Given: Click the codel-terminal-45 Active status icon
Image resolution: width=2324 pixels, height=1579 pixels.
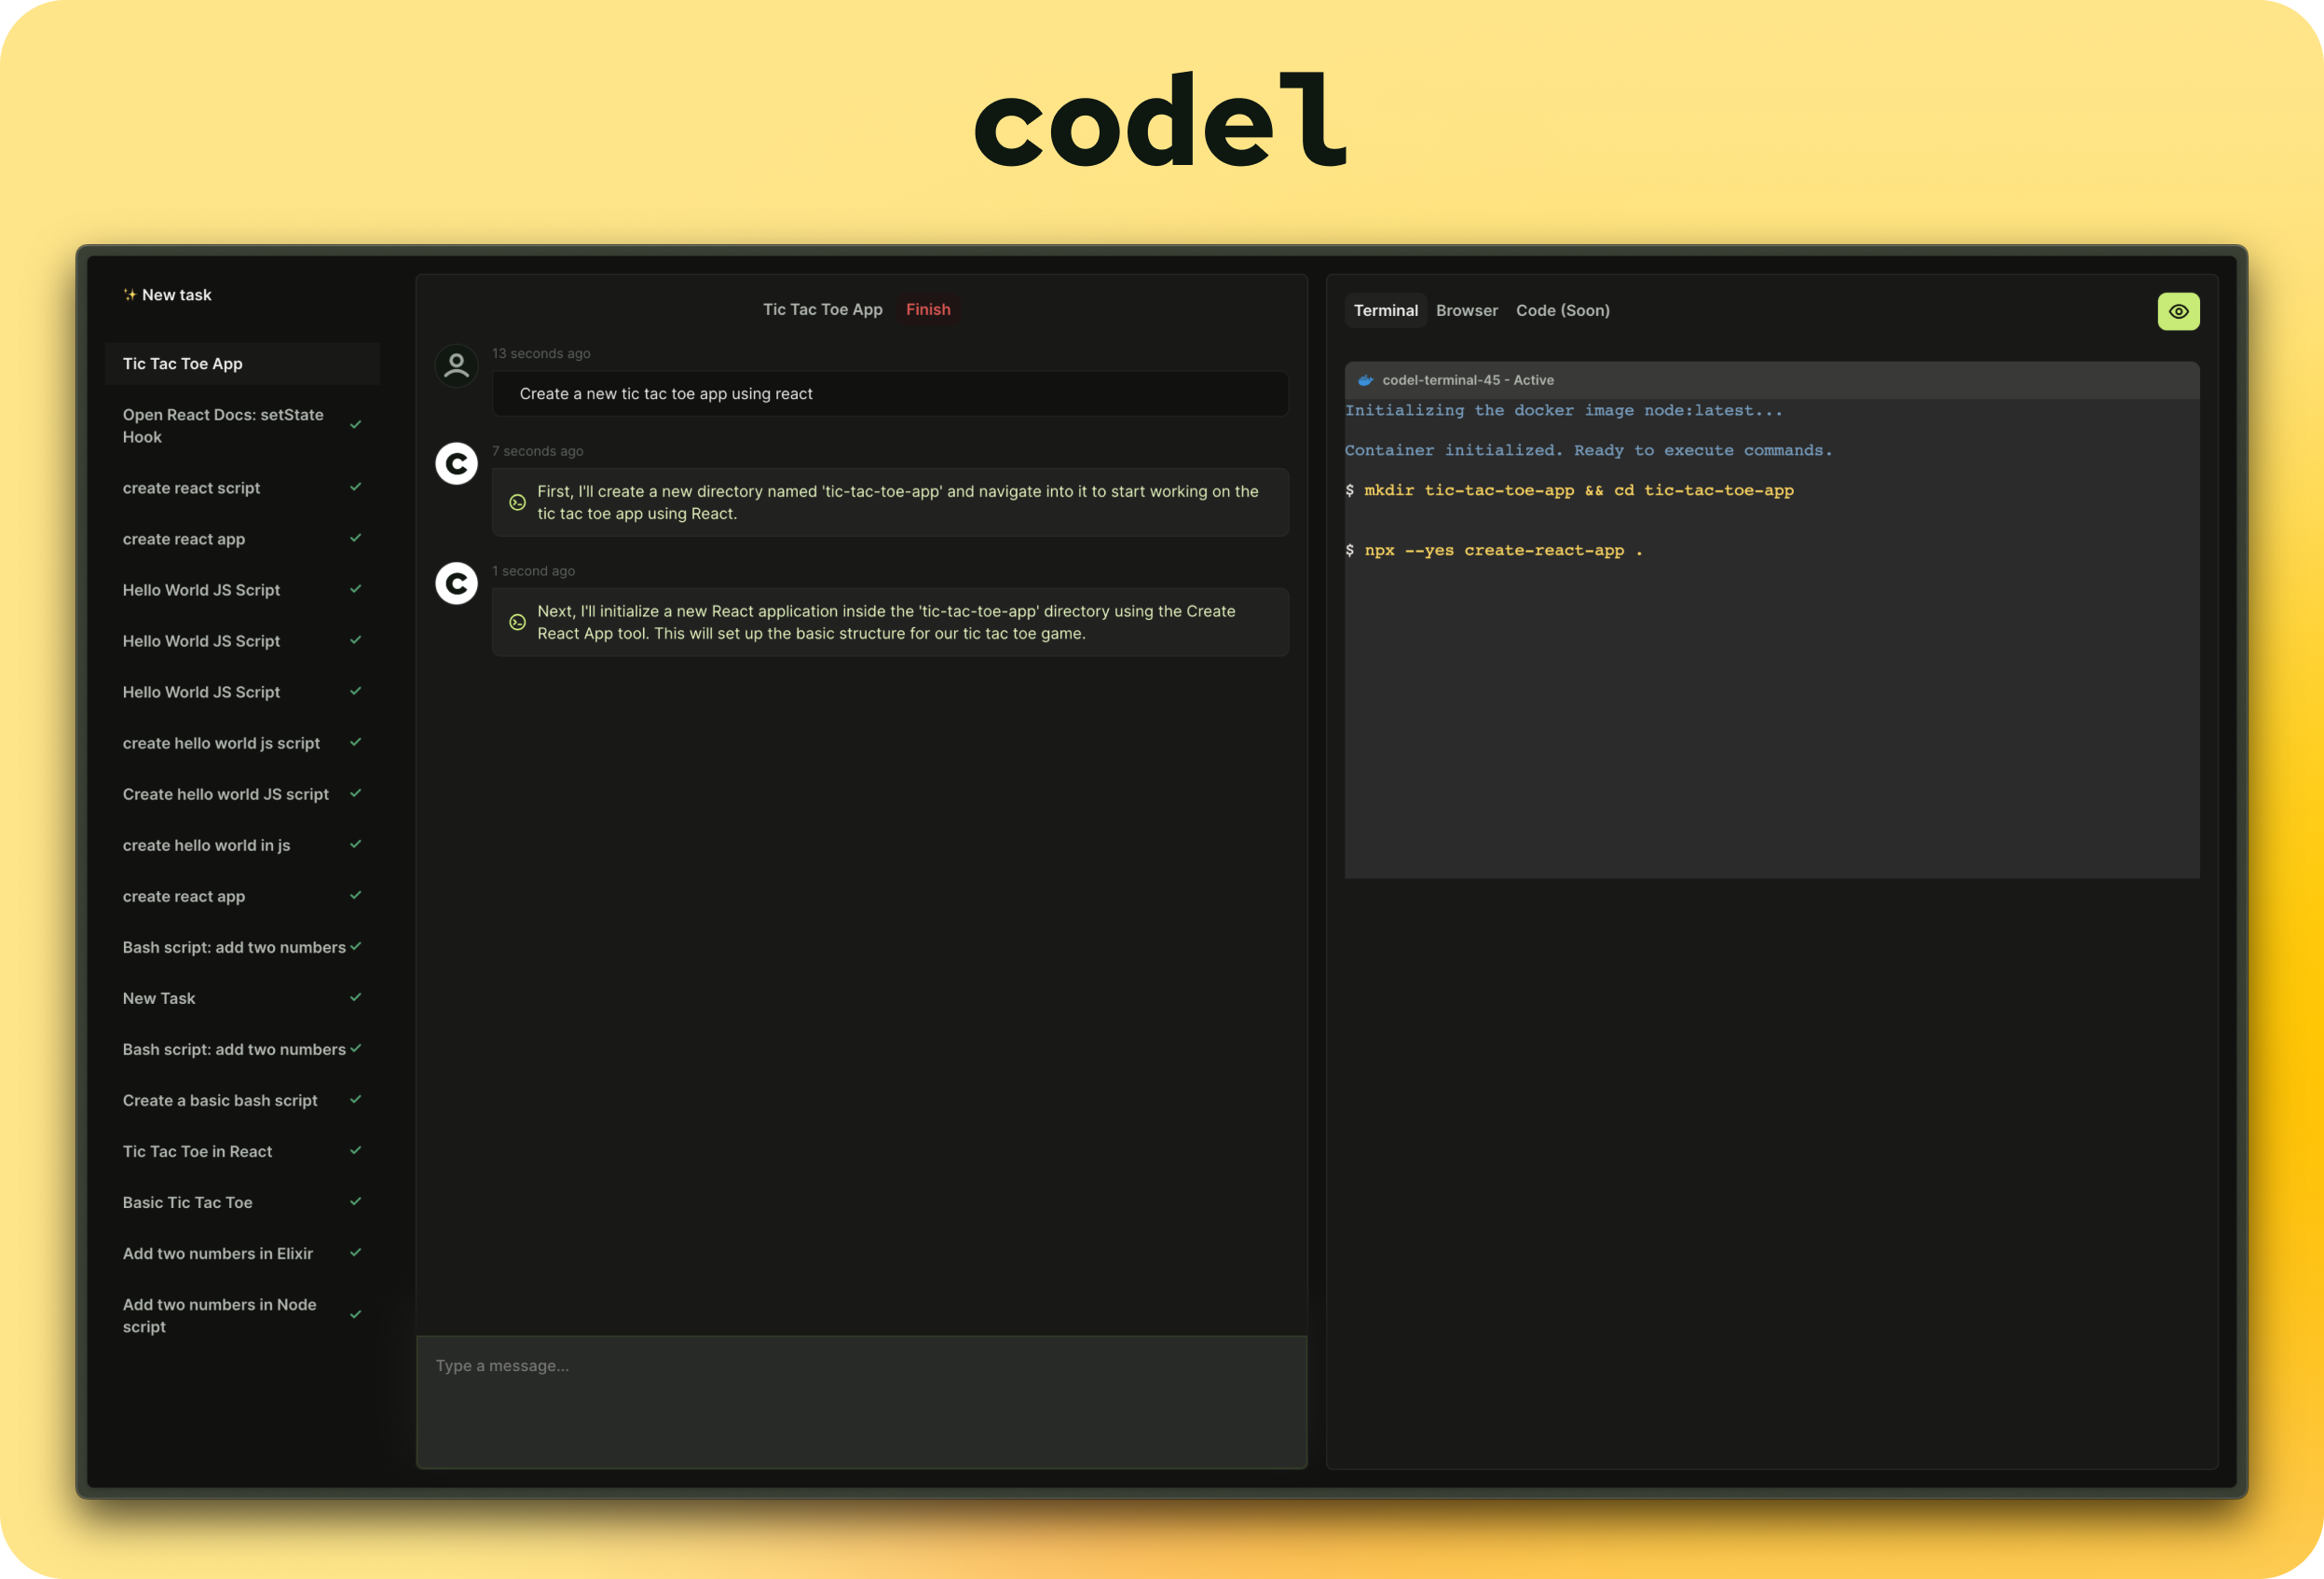Looking at the screenshot, I should pos(1369,378).
